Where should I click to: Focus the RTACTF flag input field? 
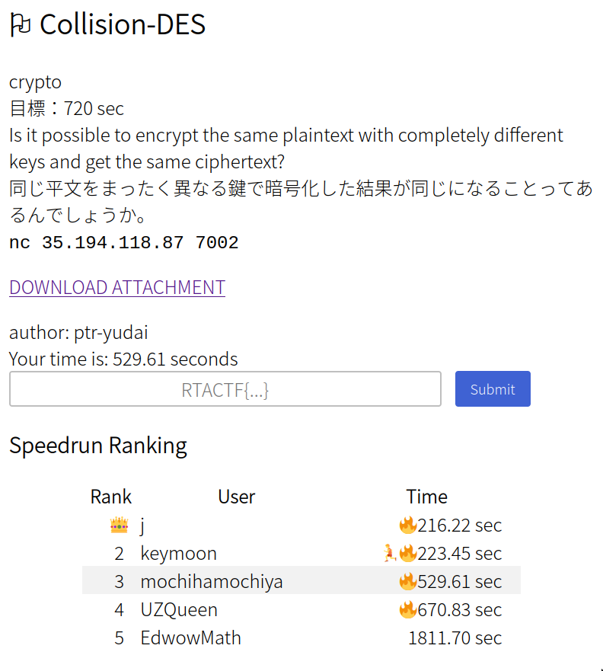click(225, 389)
